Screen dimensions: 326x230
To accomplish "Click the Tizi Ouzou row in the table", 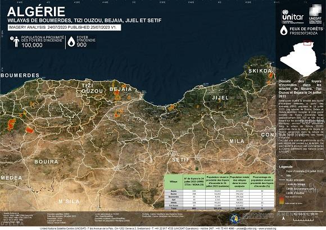I will click(x=219, y=205).
